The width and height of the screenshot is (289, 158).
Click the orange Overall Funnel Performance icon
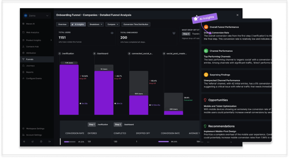tap(206, 27)
